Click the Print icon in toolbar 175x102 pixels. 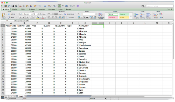pyautogui.click(x=16, y=6)
